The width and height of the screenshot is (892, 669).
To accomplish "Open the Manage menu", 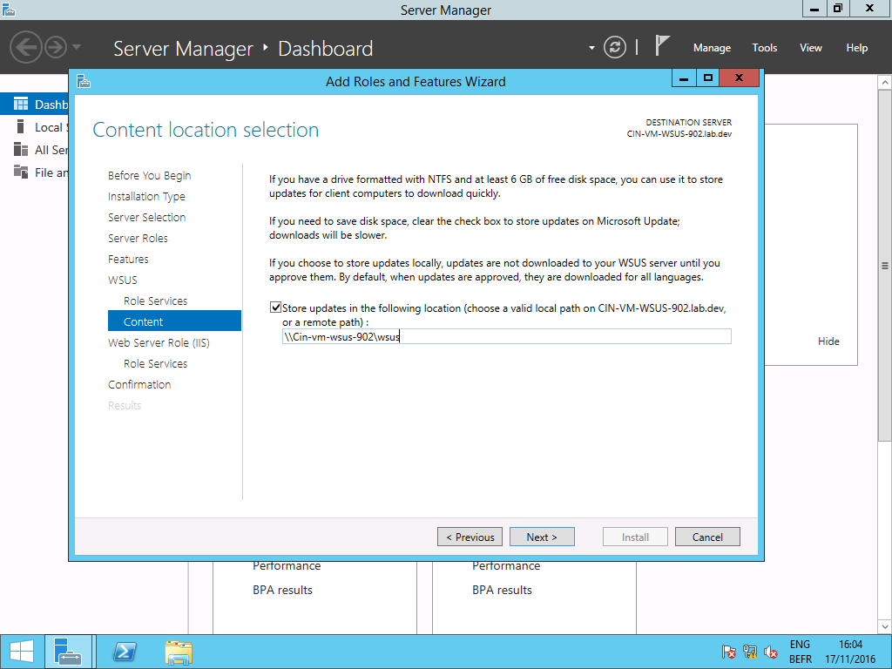I will [x=712, y=48].
